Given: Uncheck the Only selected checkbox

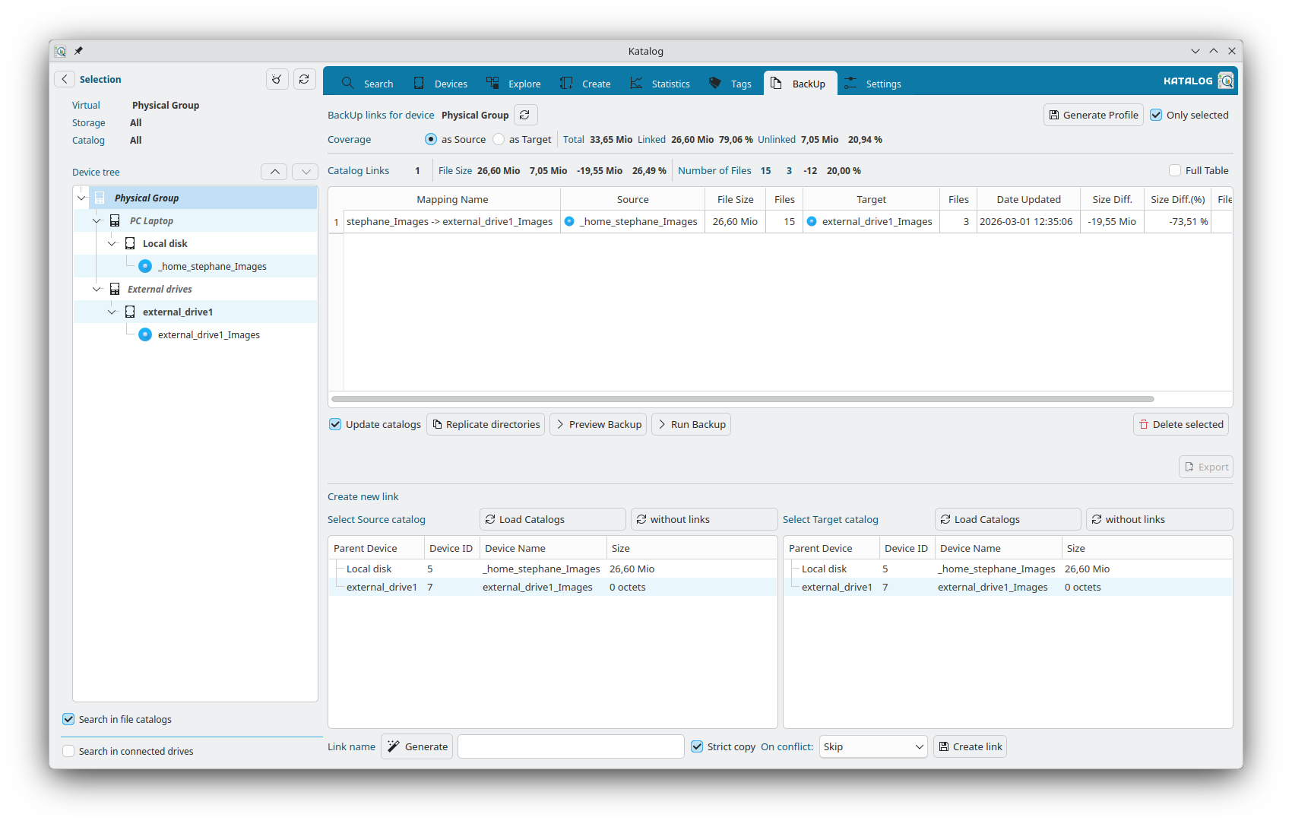Looking at the screenshot, I should point(1157,115).
